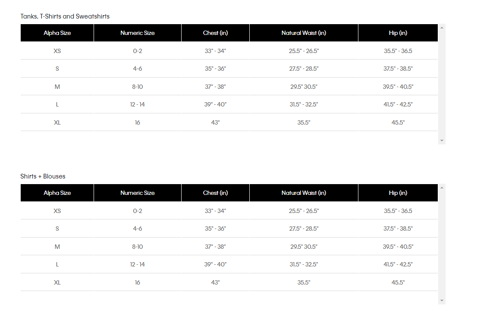Click the Natural Waist (in) header under Shirts + Blouses
The width and height of the screenshot is (496, 332).
pos(304,193)
